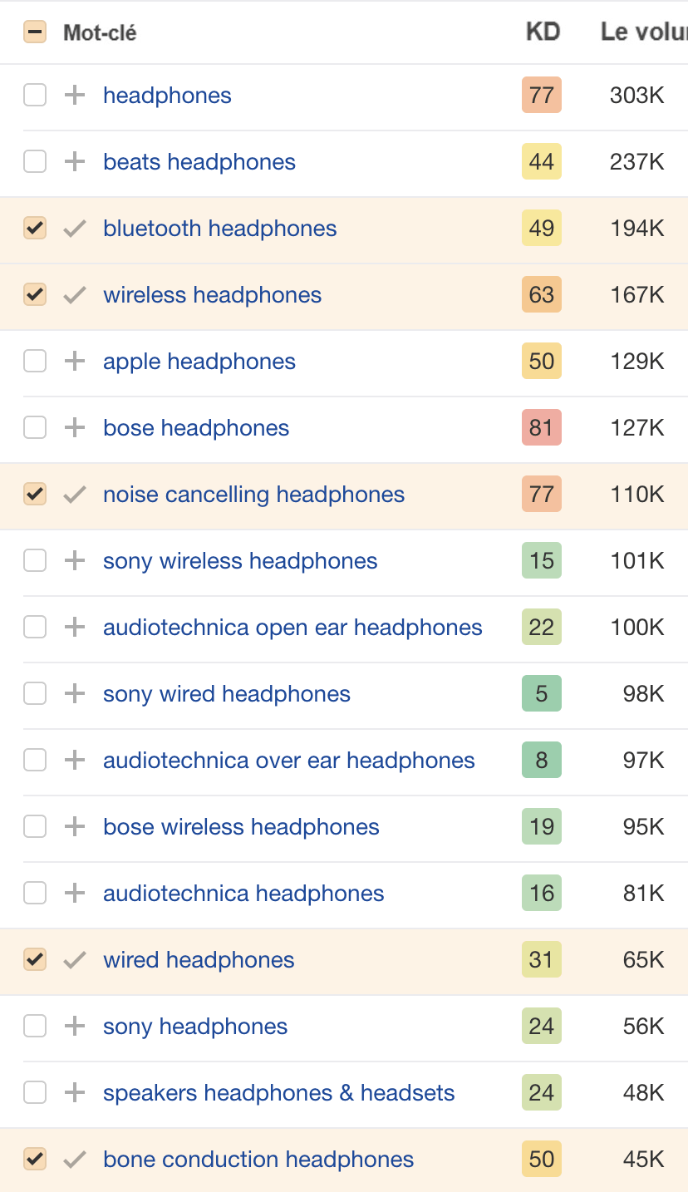This screenshot has height=1192, width=688.
Task: Open the sony wired headphones keyword link
Action: (x=226, y=693)
